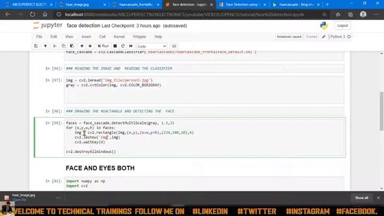
Task: Click the cv2.destroyAllWindows() line
Action: pyautogui.click(x=91, y=152)
